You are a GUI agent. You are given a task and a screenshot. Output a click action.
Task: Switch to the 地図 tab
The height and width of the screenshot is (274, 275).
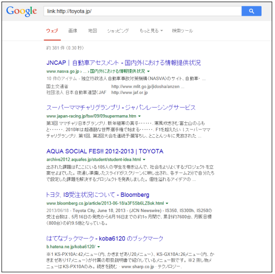click(x=93, y=31)
